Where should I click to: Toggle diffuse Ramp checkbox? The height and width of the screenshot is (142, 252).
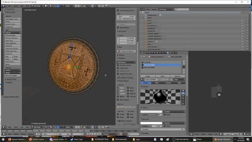pyautogui.click(x=165, y=115)
